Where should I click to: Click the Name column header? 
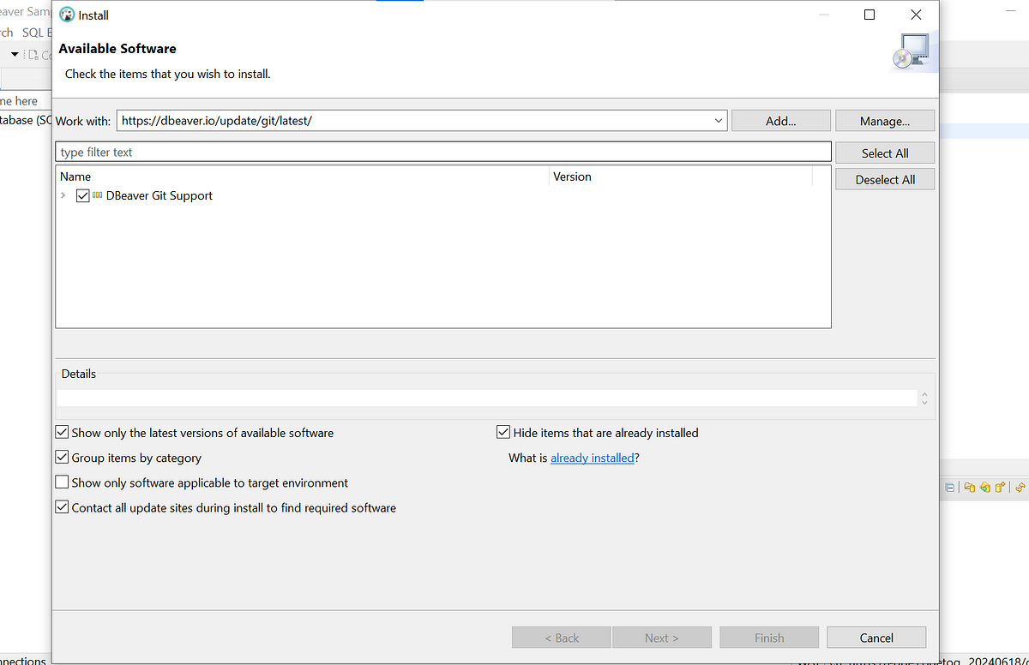[x=303, y=177]
